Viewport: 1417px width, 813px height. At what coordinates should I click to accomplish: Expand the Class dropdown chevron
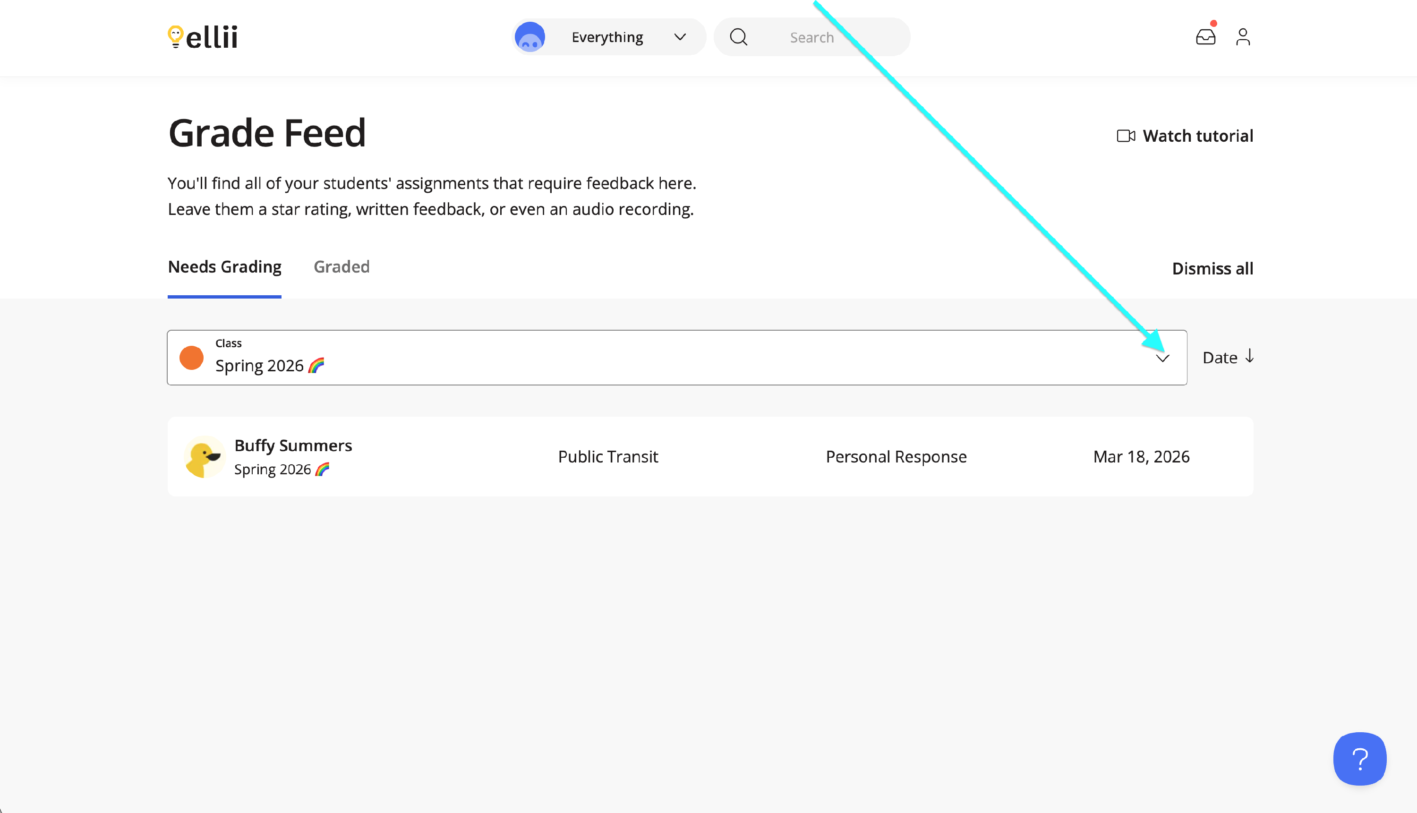point(1162,358)
